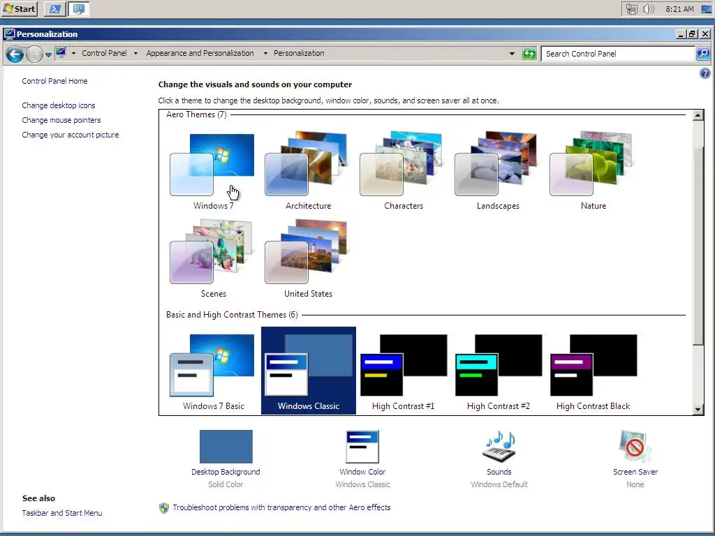Open Window Color settings icon
The image size is (715, 536).
[x=362, y=447]
